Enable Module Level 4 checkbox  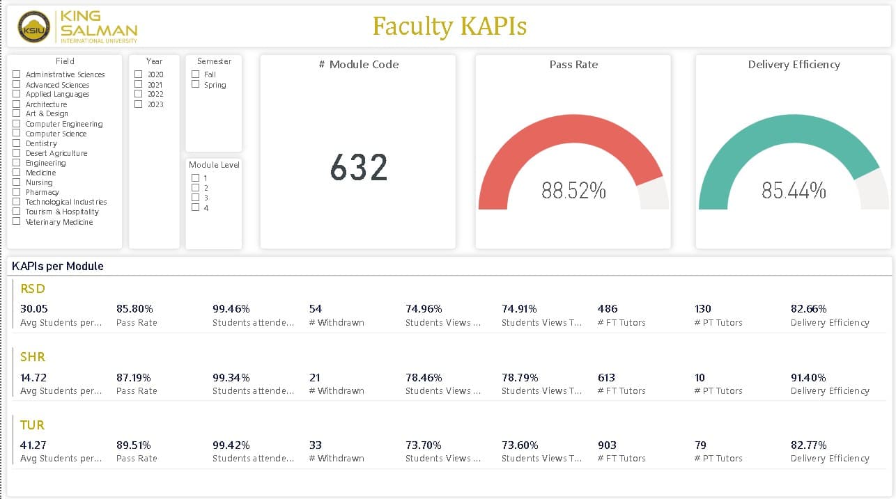coord(196,207)
